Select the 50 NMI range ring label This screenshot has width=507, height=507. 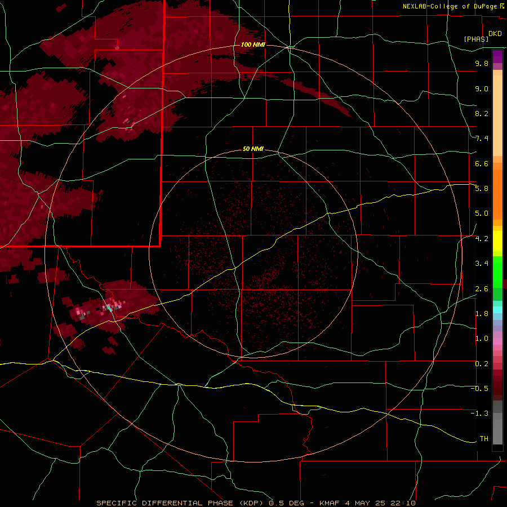pyautogui.click(x=253, y=149)
